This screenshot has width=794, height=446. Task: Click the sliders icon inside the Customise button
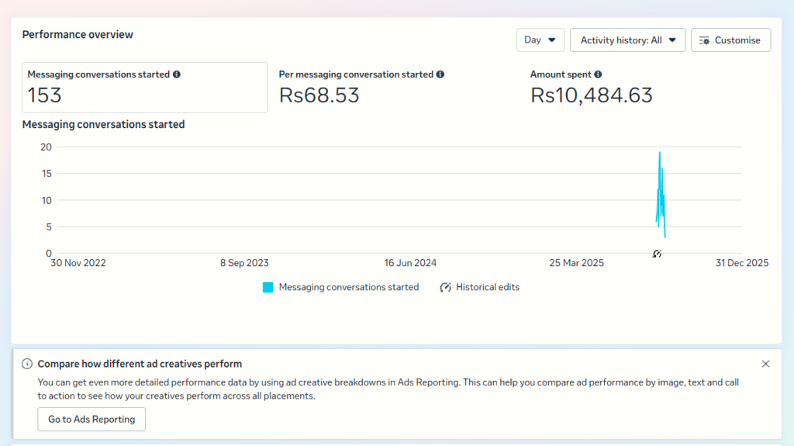pos(704,40)
